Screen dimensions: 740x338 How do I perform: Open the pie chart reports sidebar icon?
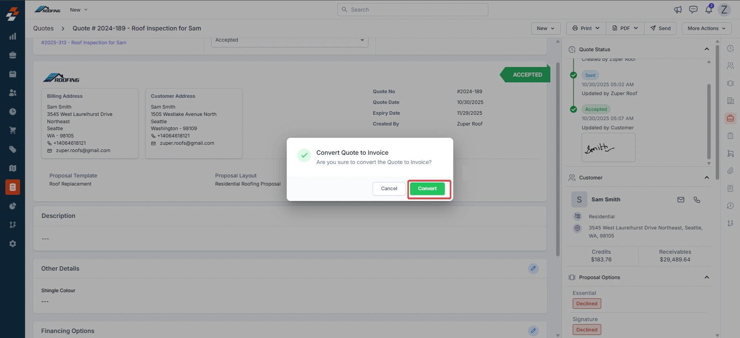click(13, 206)
